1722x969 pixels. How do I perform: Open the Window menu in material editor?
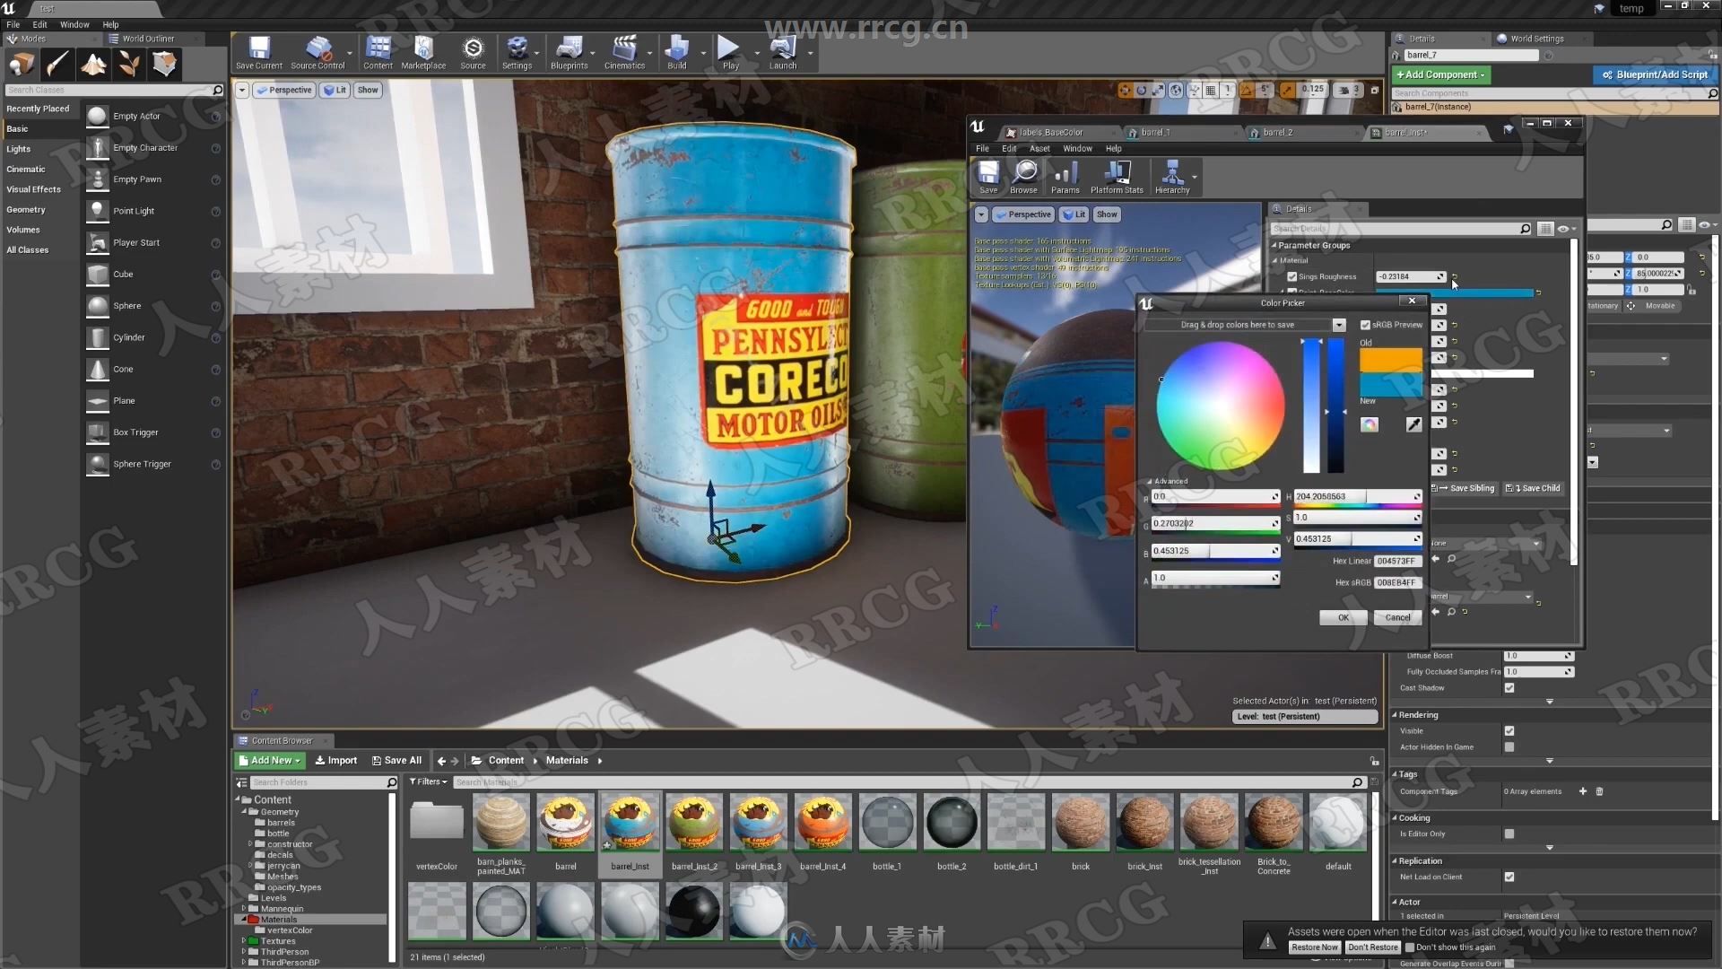coord(1076,148)
